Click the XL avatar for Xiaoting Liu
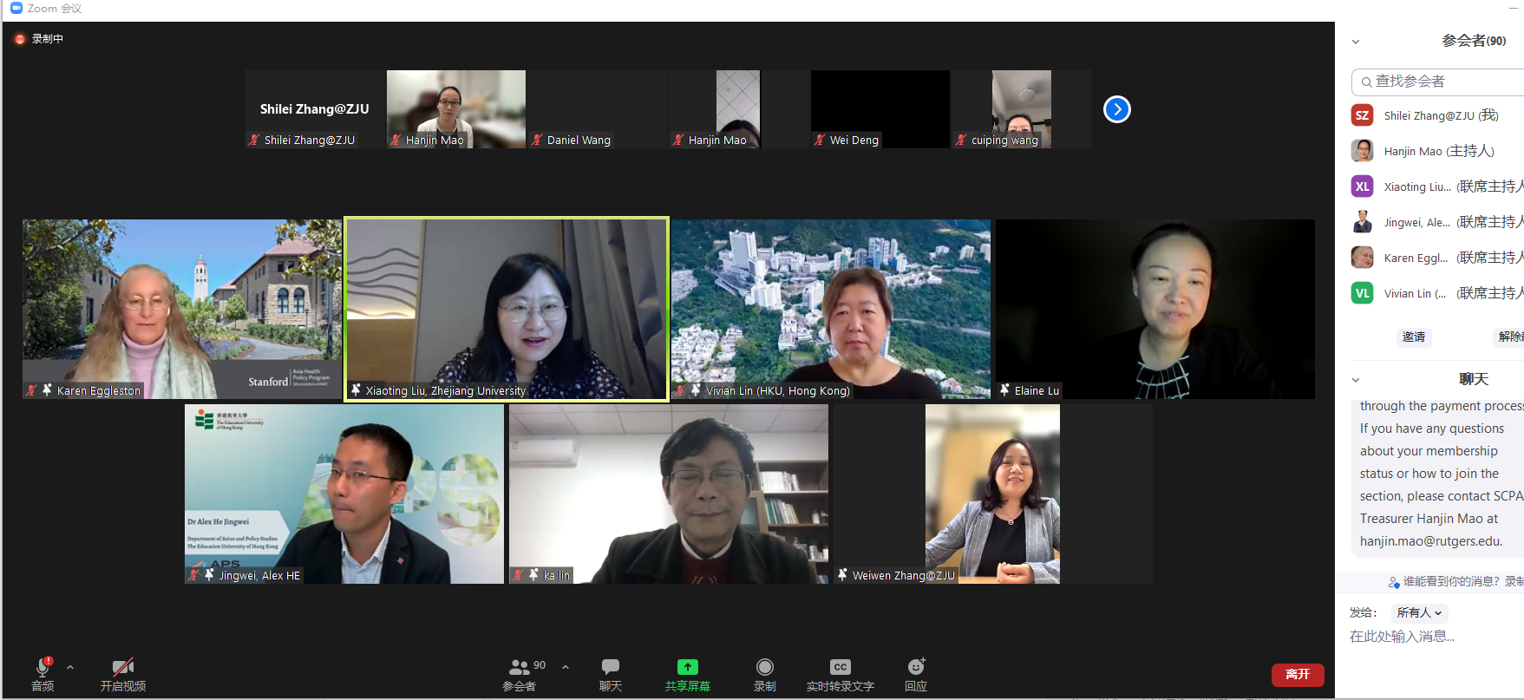Viewport: 1524px width, 700px height. pos(1363,186)
